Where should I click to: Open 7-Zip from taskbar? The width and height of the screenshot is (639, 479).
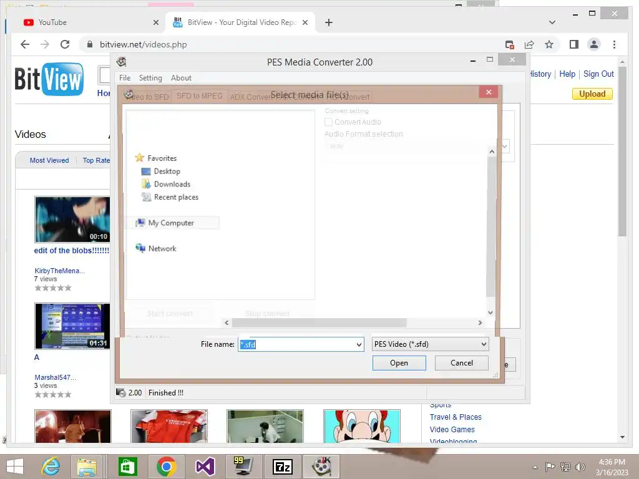tap(283, 467)
